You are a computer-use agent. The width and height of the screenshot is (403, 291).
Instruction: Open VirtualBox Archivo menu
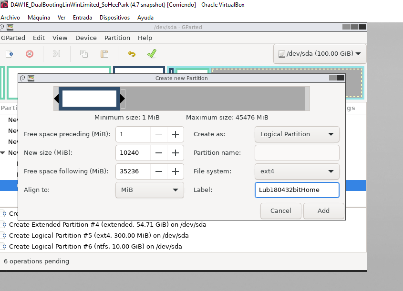[x=10, y=18]
